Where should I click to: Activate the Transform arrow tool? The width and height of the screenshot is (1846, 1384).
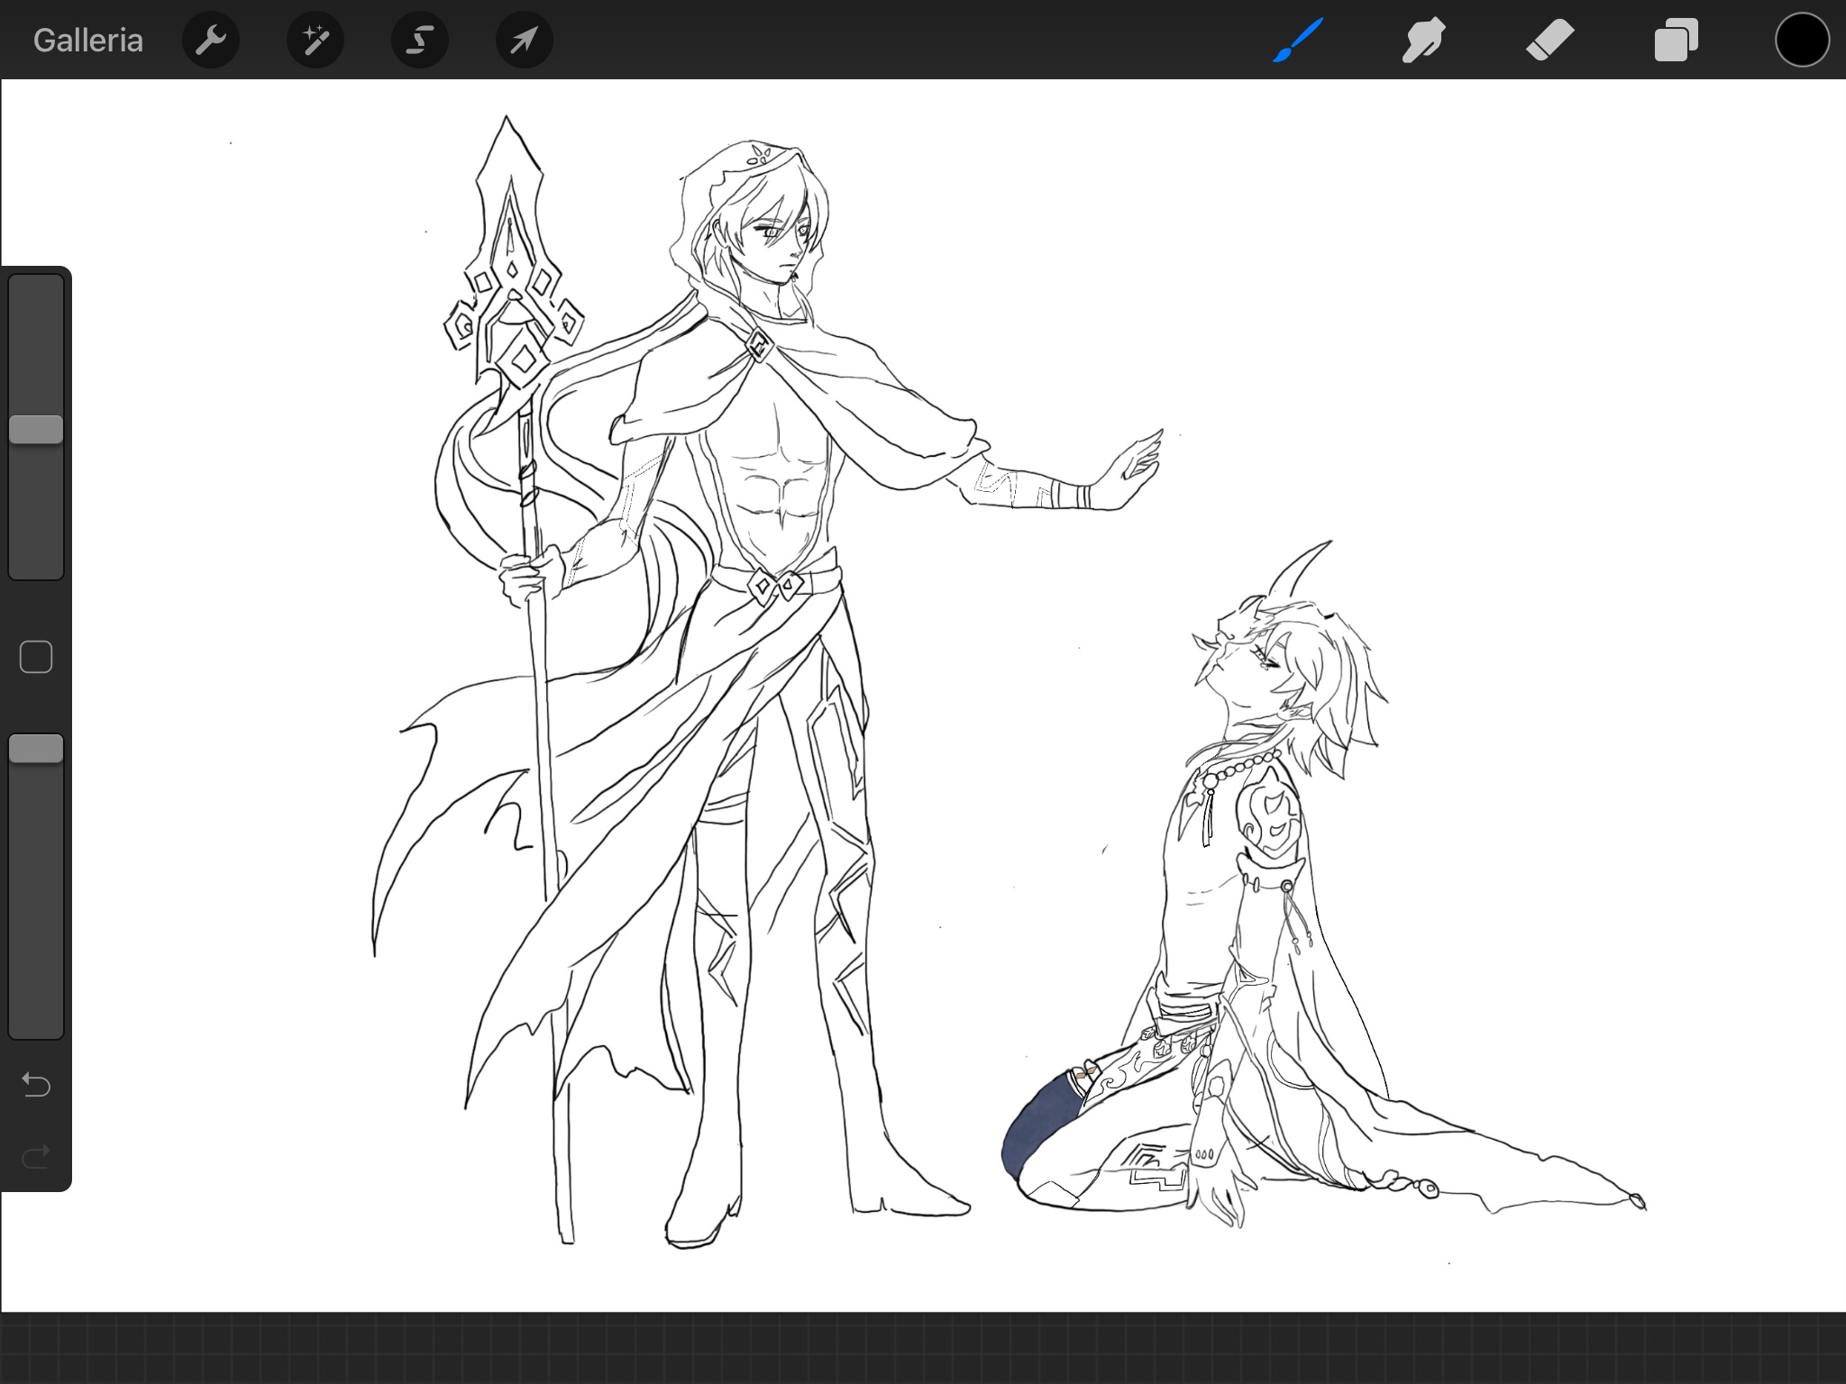point(524,41)
